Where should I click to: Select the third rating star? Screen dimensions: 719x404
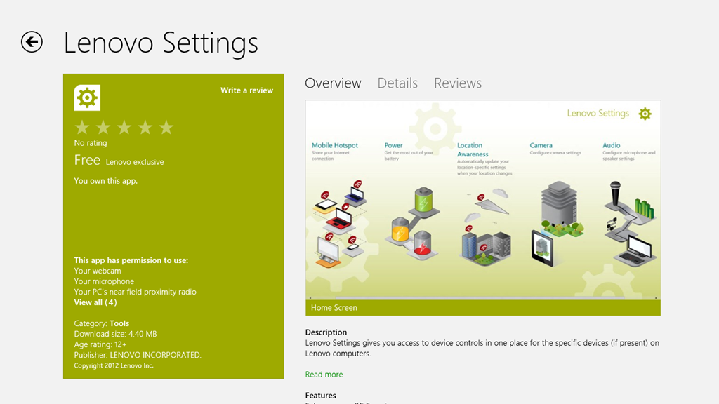(x=124, y=127)
